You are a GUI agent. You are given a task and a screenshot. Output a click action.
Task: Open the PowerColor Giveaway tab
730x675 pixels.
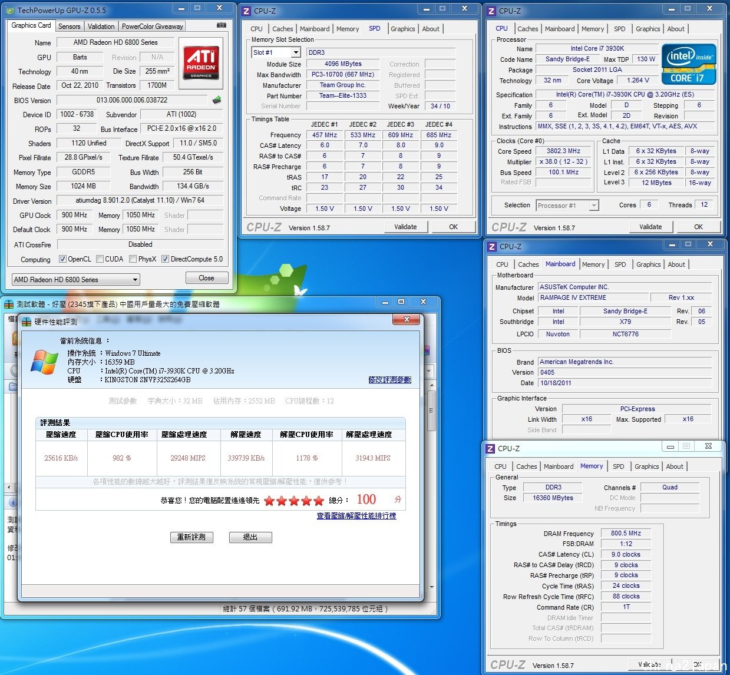point(153,27)
